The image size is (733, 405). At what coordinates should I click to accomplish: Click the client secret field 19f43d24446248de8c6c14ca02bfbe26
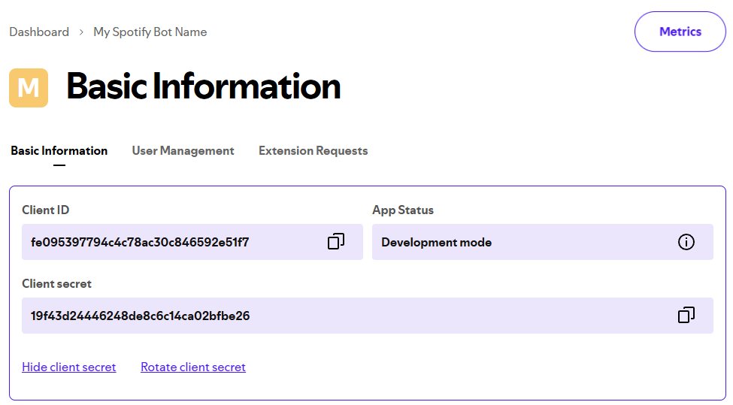[x=368, y=316]
